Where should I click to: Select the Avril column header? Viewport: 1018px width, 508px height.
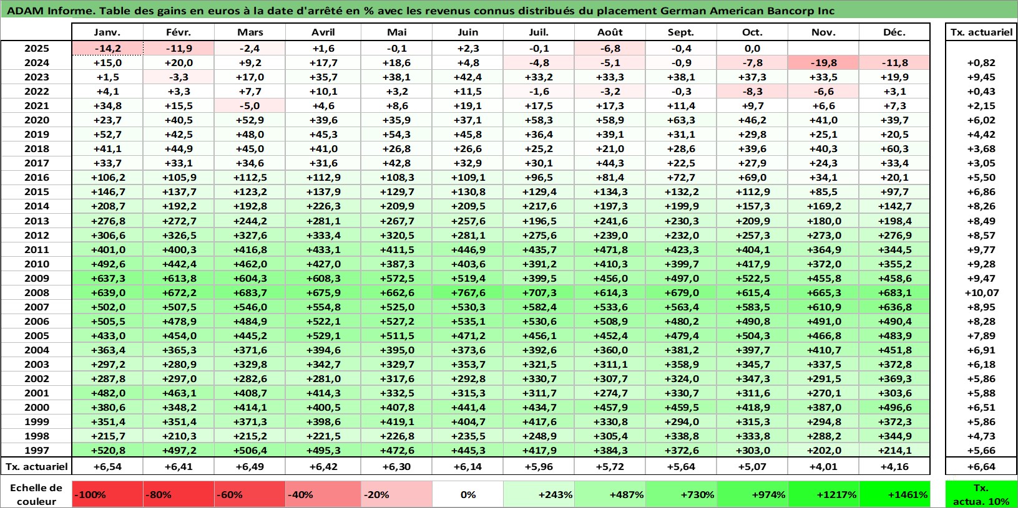[323, 32]
